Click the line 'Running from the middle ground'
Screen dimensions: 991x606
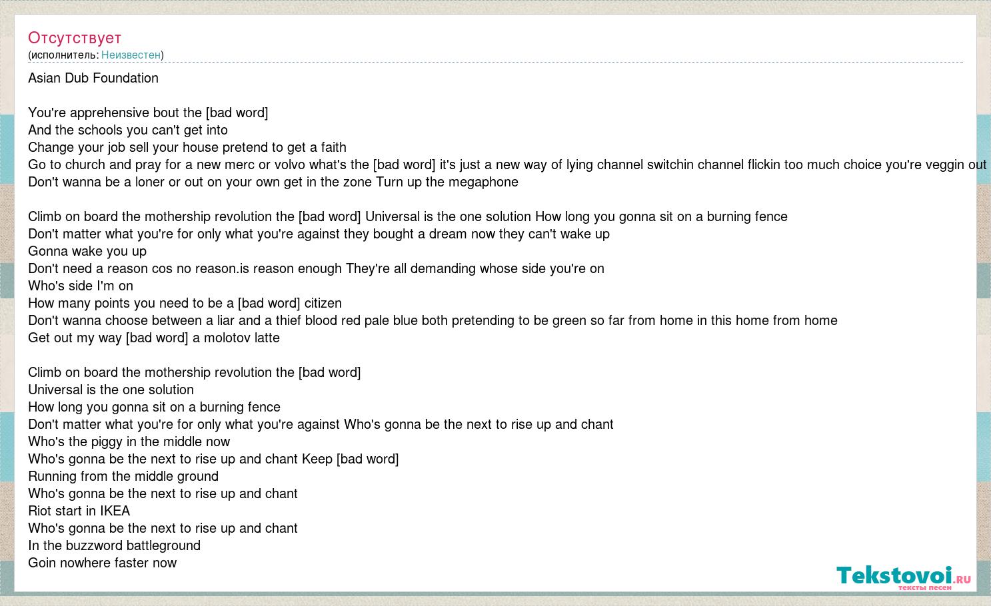click(x=123, y=476)
